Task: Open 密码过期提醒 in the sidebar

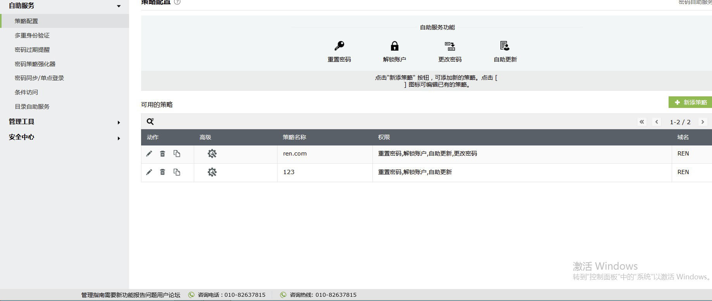Action: coord(32,50)
